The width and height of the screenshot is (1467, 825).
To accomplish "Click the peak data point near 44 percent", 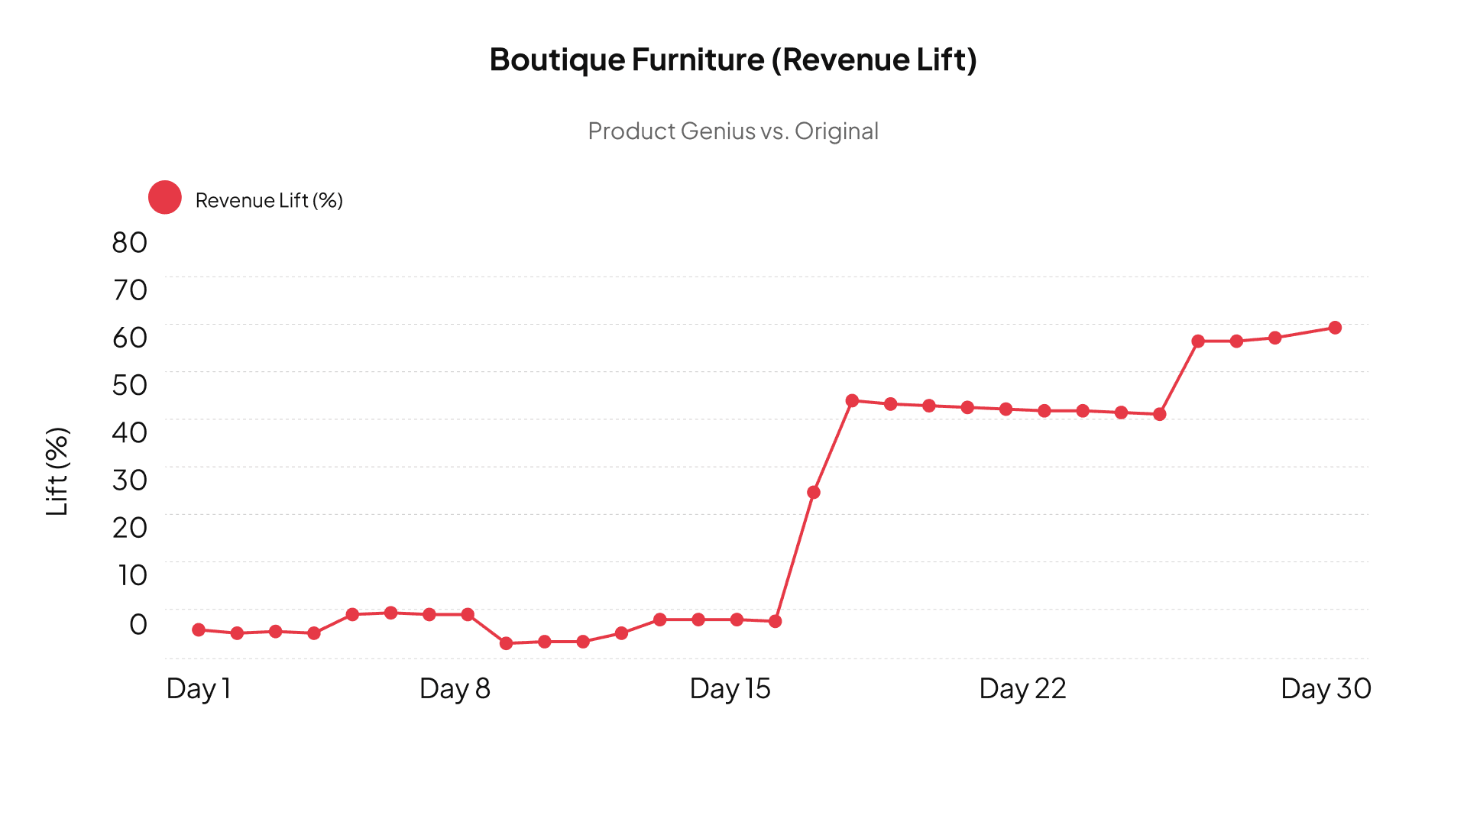I will (852, 400).
